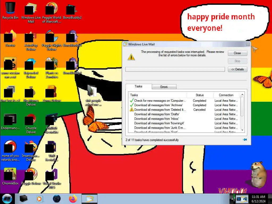Click the Connection column header
This screenshot has height=204, width=272.
pyautogui.click(x=227, y=95)
